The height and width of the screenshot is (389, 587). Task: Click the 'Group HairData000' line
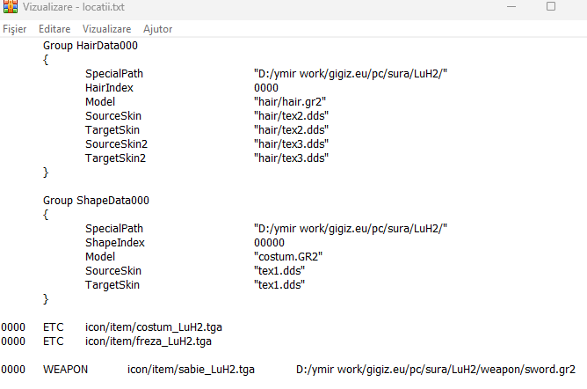coord(91,45)
